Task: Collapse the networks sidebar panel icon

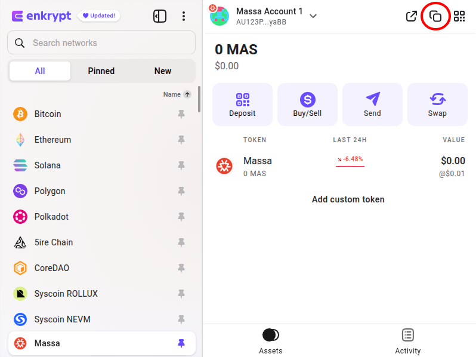Action: 160,16
